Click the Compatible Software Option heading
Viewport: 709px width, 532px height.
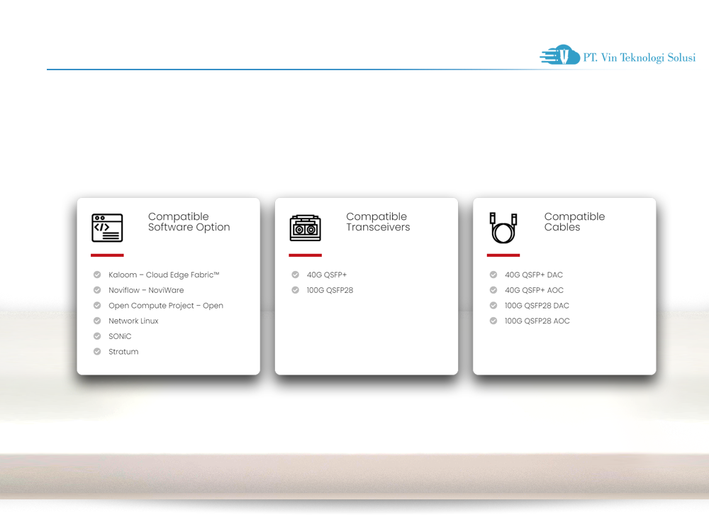click(189, 222)
